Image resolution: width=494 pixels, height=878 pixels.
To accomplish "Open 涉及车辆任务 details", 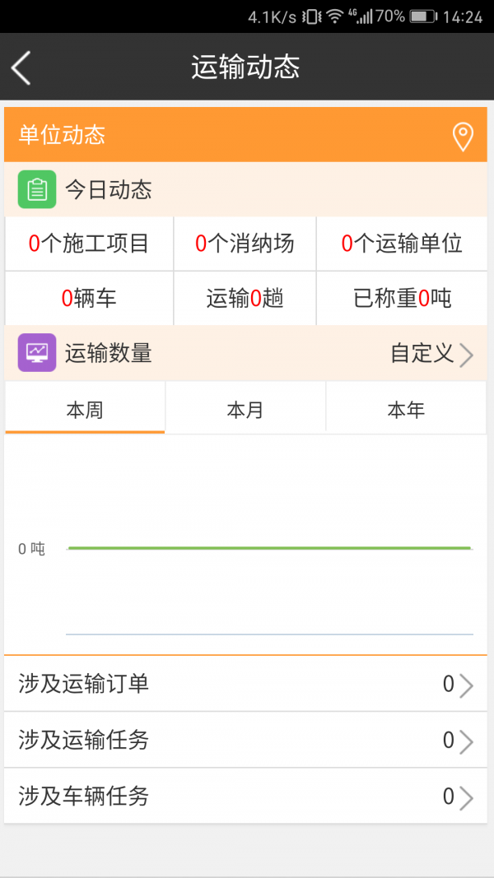I will 247,797.
